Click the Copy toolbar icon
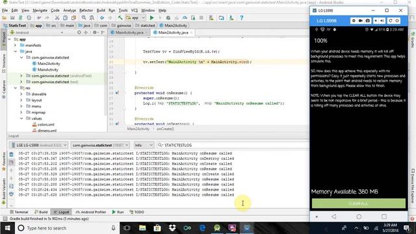 pyautogui.click(x=65, y=18)
